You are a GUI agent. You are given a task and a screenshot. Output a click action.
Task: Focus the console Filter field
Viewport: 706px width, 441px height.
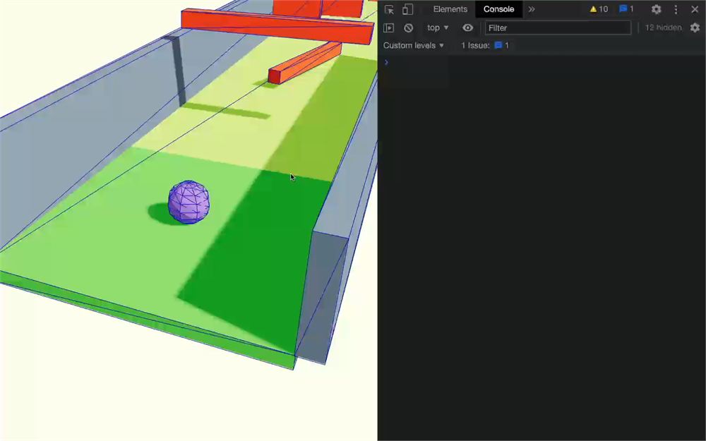(x=558, y=28)
